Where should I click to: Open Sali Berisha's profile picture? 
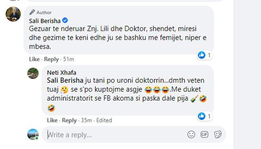pos(13,14)
